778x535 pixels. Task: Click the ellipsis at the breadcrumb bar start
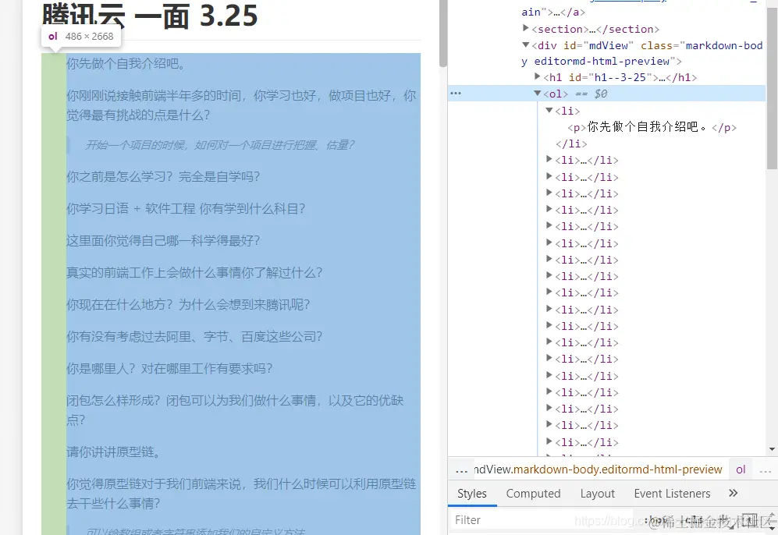[x=462, y=469]
